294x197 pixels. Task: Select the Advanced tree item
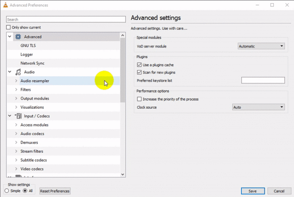33,37
